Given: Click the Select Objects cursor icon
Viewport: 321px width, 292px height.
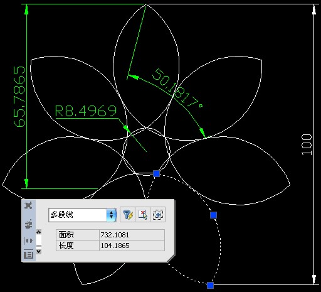Looking at the screenshot, I should point(143,215).
